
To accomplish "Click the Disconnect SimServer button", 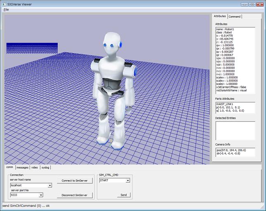I will 74,195.
